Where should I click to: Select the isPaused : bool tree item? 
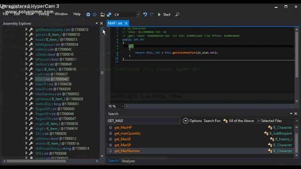tap(56, 60)
